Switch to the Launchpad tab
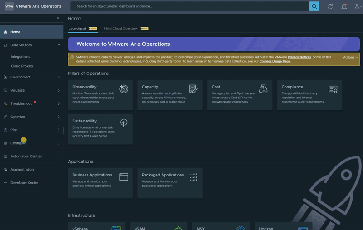 tap(83, 29)
